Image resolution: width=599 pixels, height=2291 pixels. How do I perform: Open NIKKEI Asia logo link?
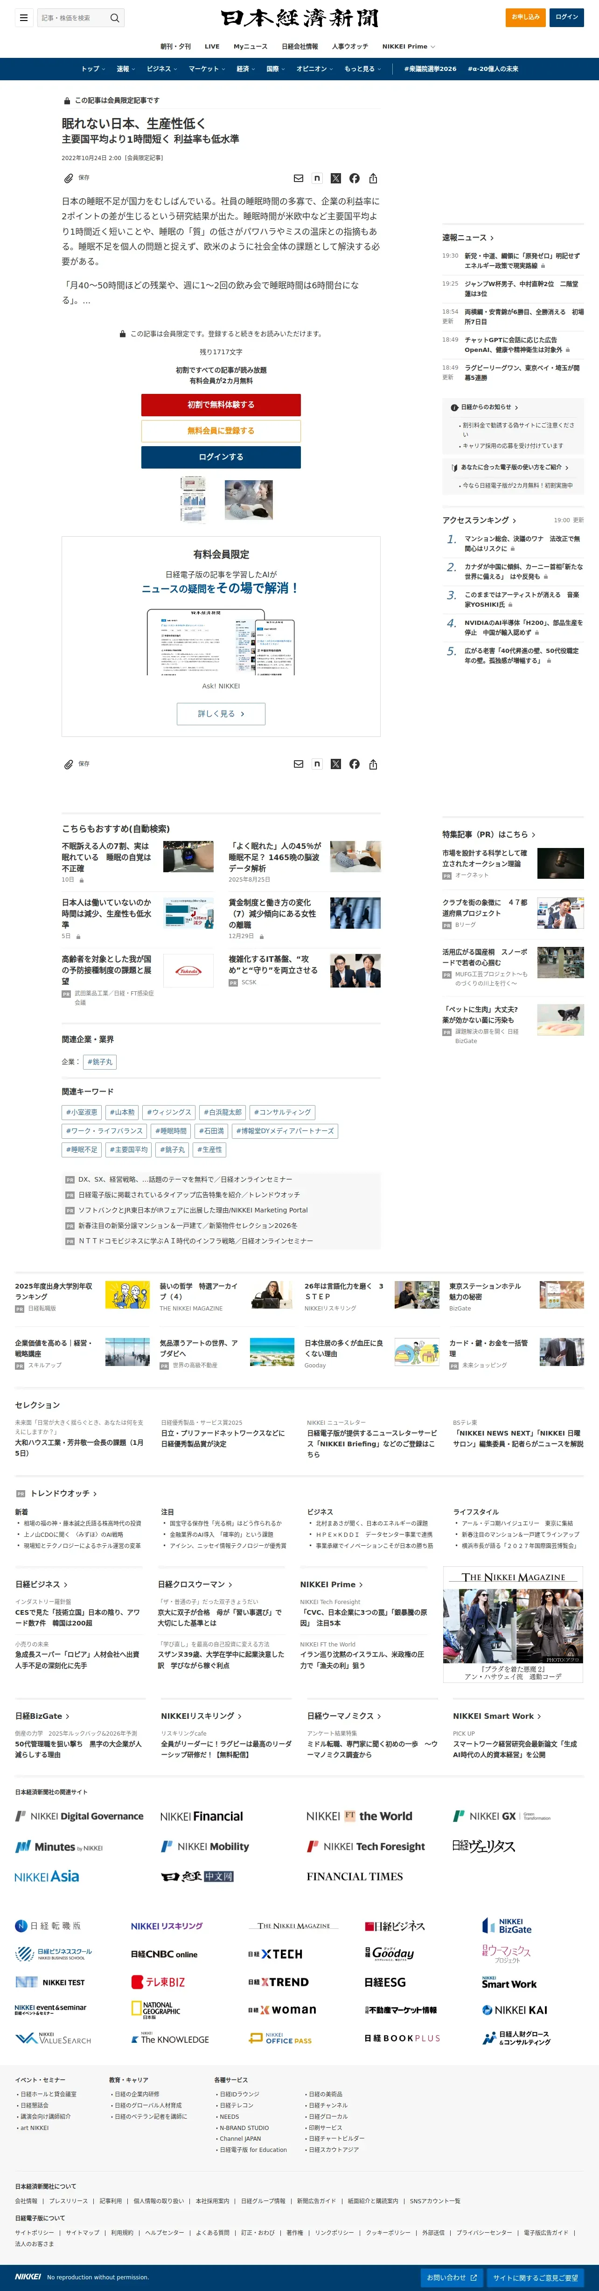tap(47, 1877)
